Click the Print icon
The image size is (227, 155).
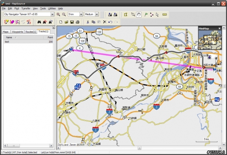[x=78, y=22]
